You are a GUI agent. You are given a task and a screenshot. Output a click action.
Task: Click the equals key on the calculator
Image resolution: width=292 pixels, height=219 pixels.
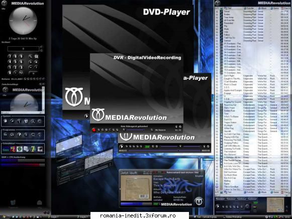click(33, 73)
